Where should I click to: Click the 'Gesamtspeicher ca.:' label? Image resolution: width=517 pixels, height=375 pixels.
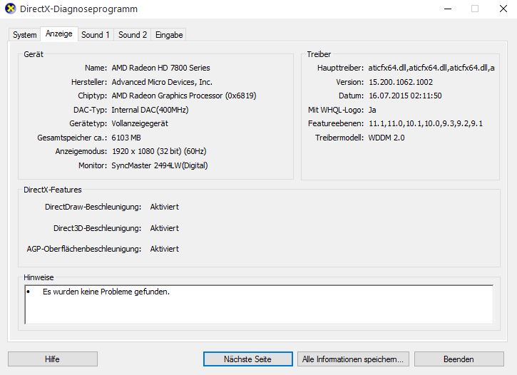(x=72, y=138)
